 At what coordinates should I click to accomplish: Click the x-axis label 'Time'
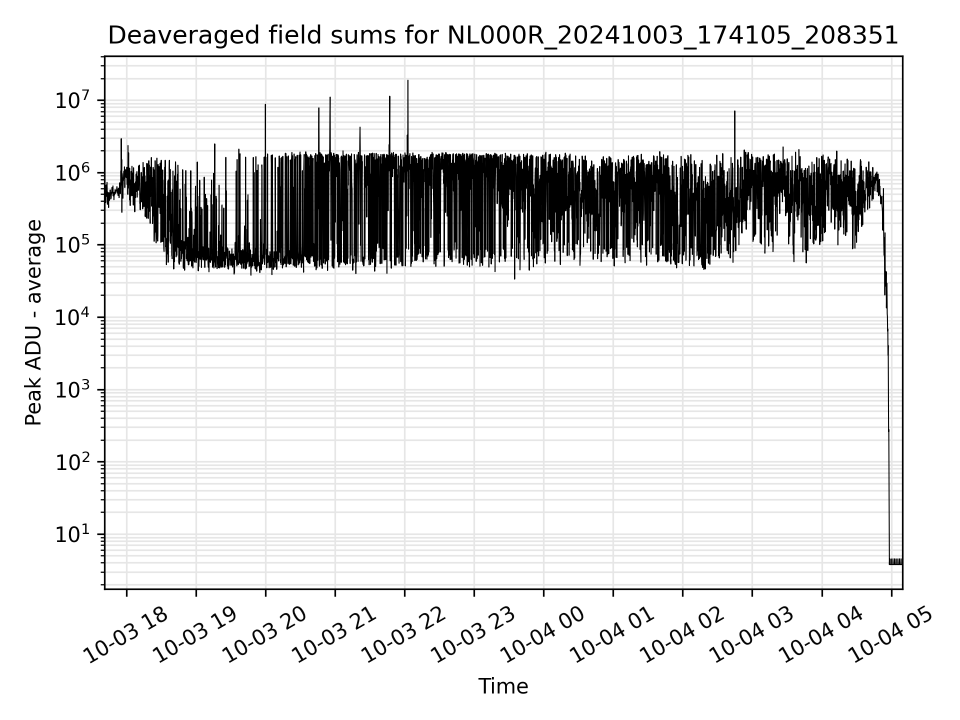pyautogui.click(x=503, y=686)
